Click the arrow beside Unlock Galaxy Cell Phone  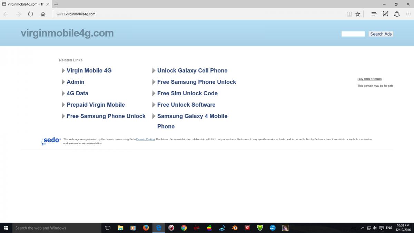(154, 70)
